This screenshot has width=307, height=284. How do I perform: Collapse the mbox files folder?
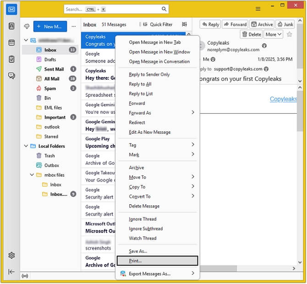[x=32, y=175]
